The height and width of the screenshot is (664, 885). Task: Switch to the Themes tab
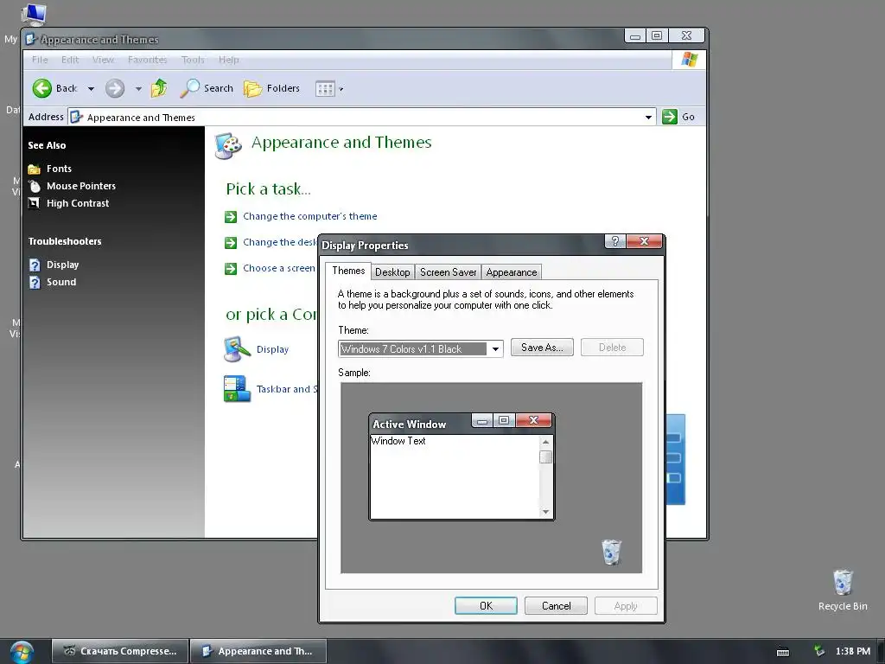348,271
